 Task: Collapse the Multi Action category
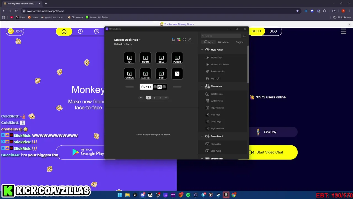coord(202,50)
